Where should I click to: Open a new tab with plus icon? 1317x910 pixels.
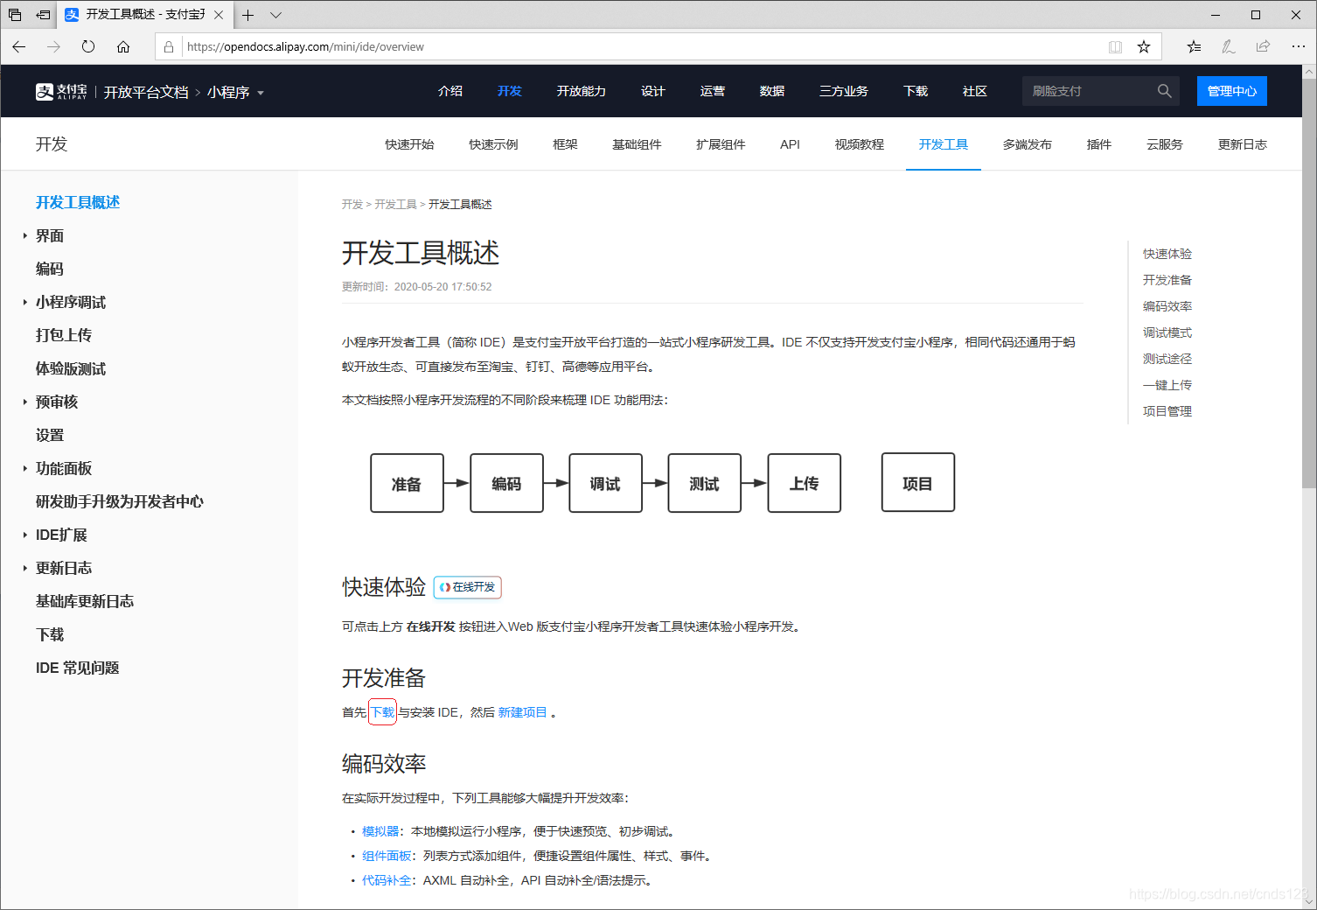click(x=248, y=15)
